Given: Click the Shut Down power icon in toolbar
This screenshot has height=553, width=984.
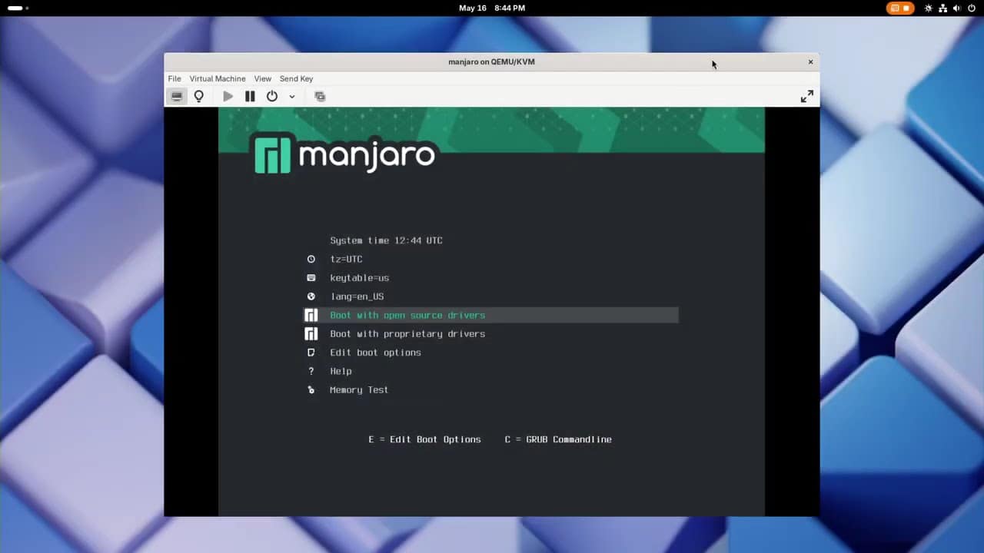Looking at the screenshot, I should pyautogui.click(x=272, y=96).
